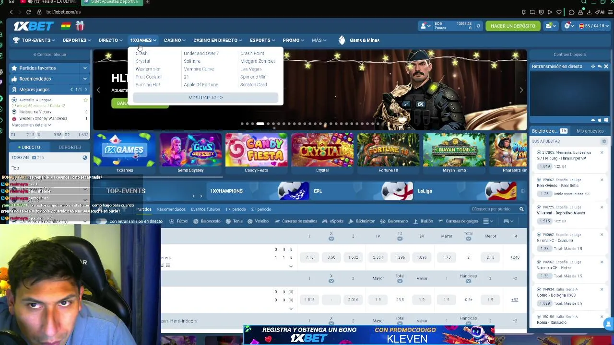Remove Girona FC - Osasuna bet

(602, 235)
